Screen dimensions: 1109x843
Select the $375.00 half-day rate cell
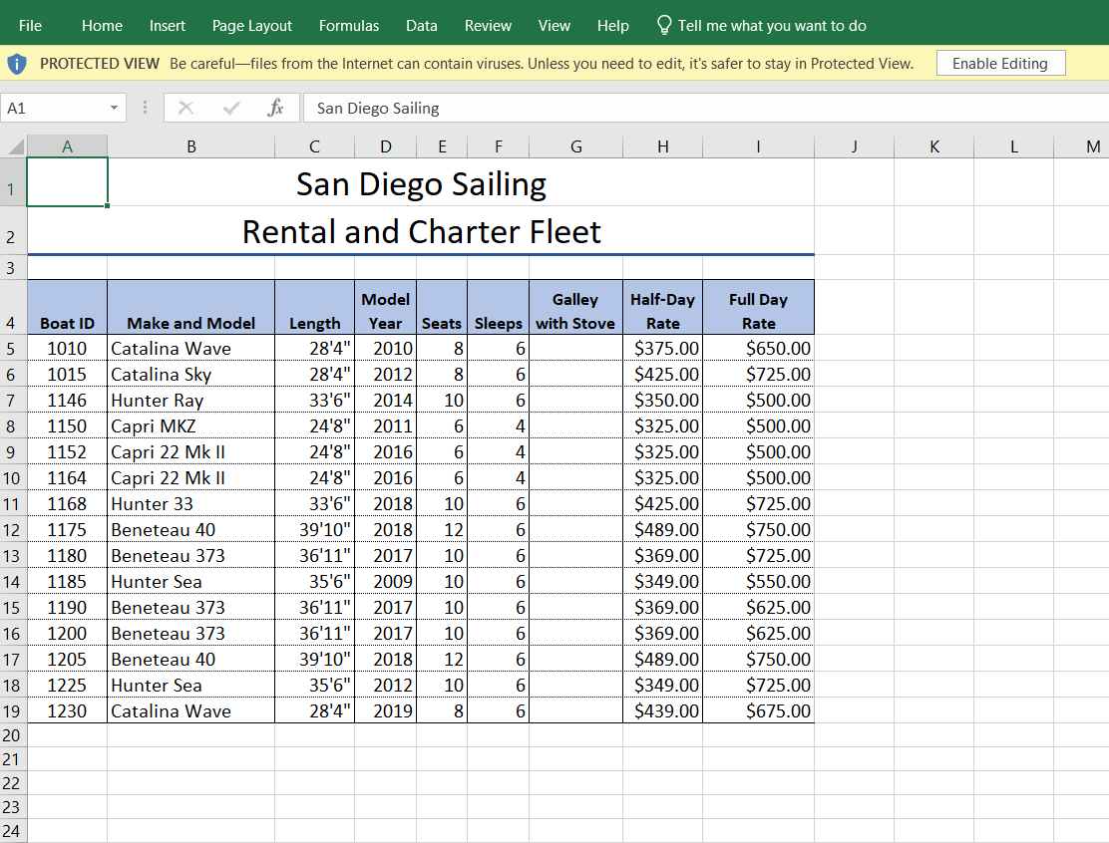tap(663, 349)
